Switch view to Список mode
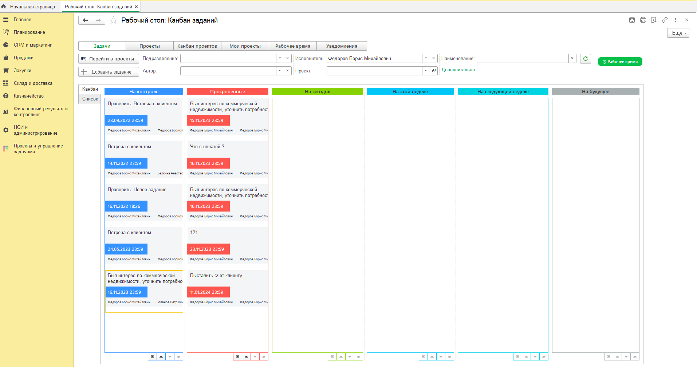697x367 pixels. coord(90,99)
